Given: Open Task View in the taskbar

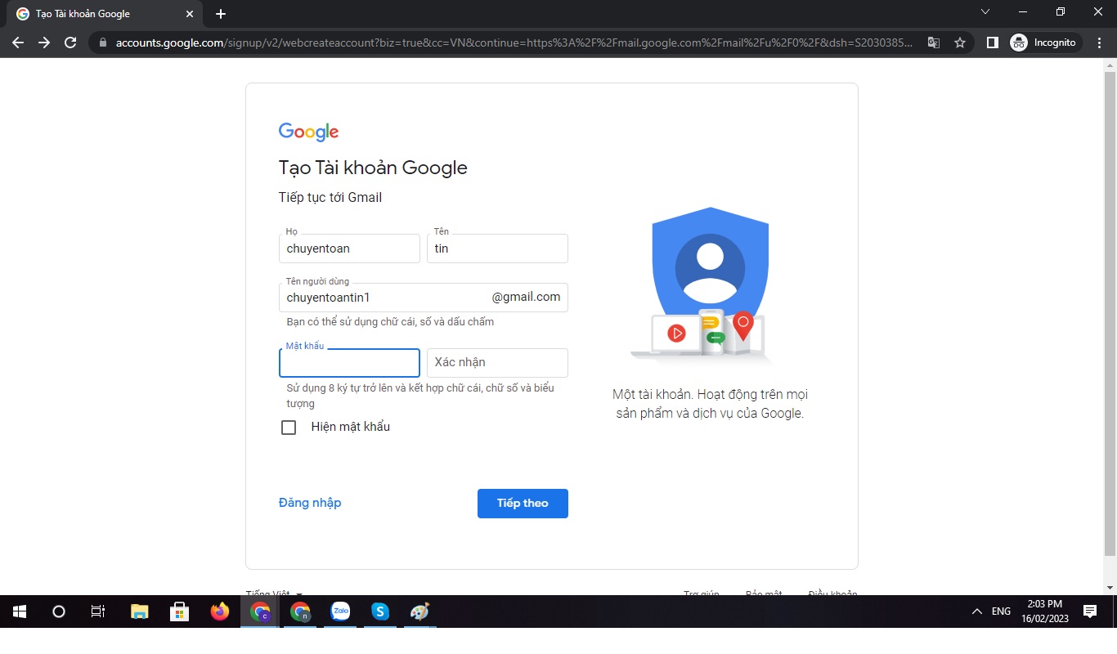Looking at the screenshot, I should click(97, 611).
